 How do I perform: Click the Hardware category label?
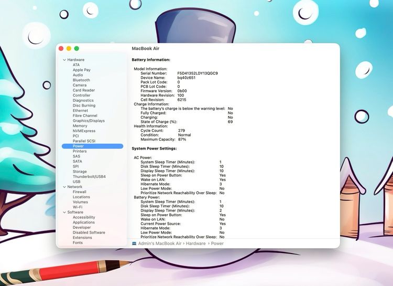75,60
